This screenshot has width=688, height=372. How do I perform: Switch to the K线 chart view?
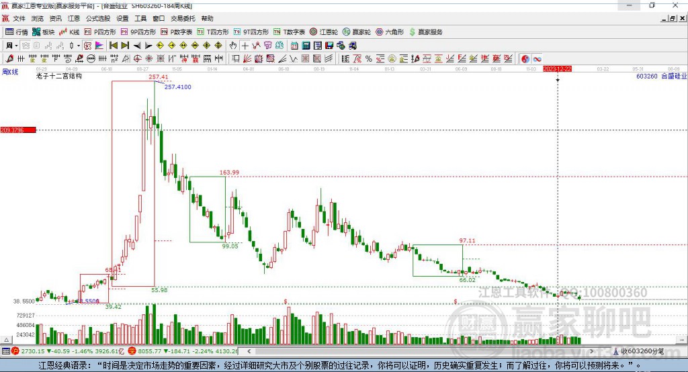(x=70, y=32)
